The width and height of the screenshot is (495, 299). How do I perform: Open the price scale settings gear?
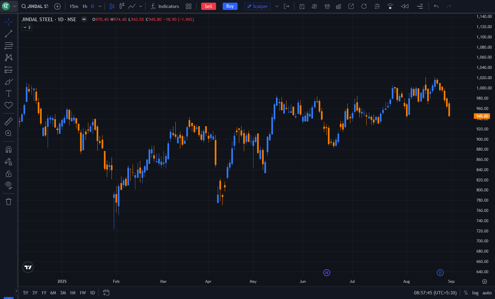(485, 281)
